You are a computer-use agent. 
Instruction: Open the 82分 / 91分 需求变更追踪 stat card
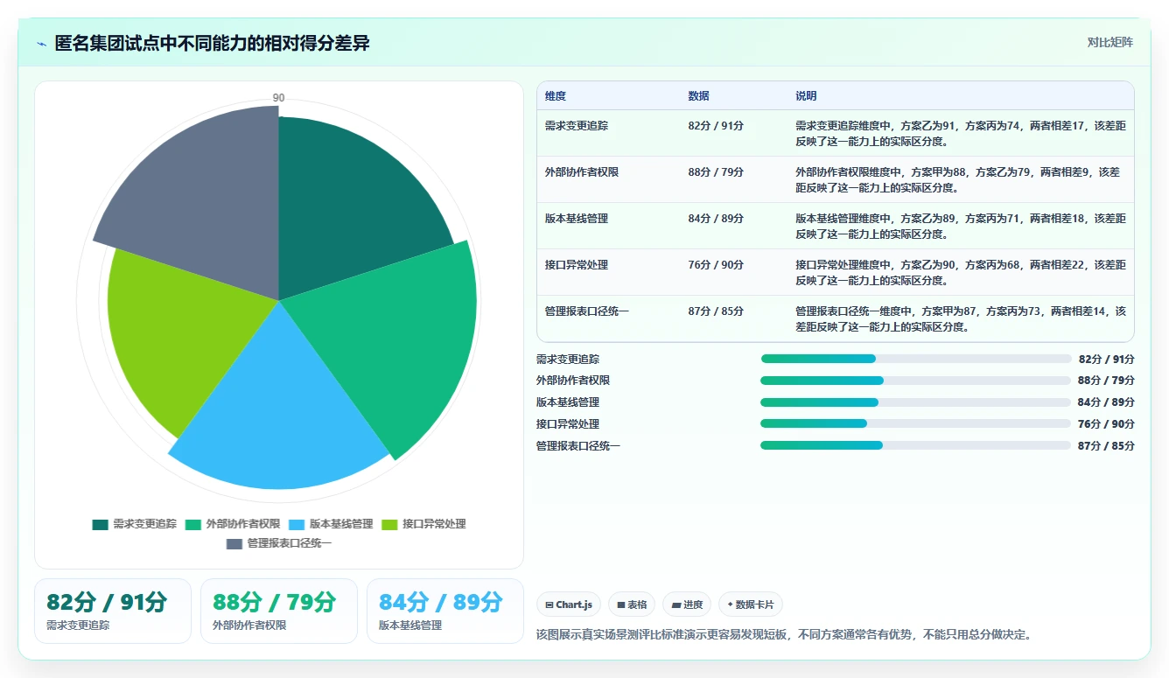click(x=113, y=611)
